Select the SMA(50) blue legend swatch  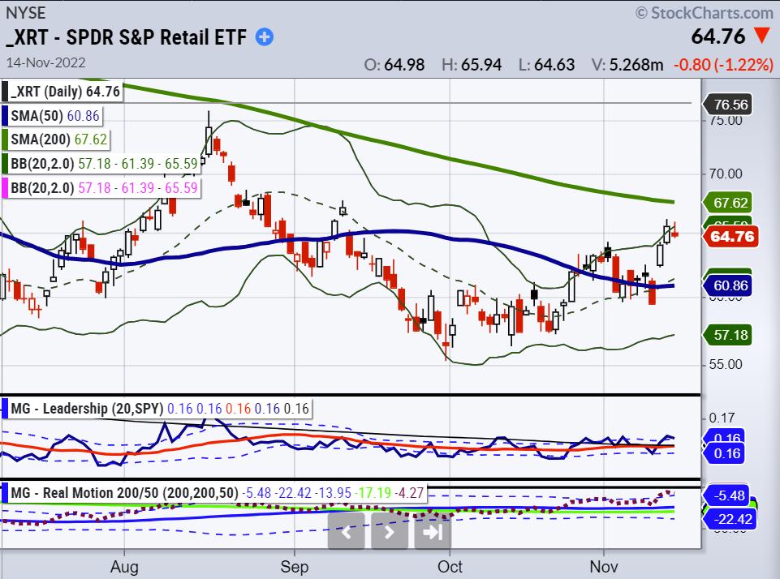tap(5, 116)
